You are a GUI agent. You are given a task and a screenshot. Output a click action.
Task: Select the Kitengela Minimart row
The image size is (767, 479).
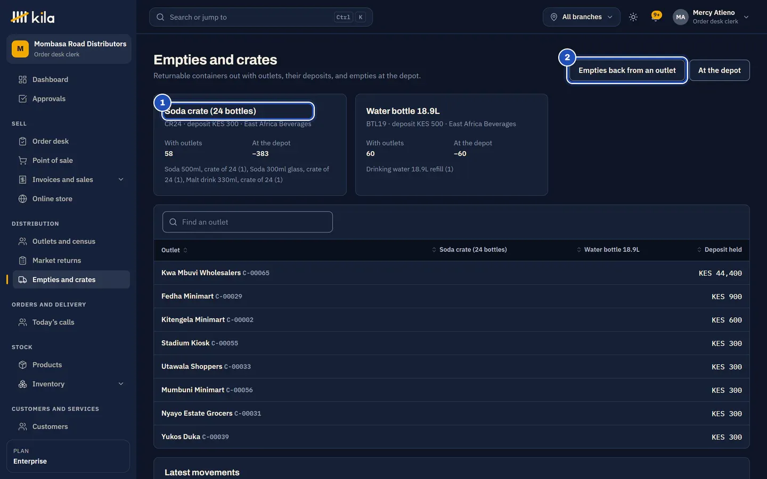(x=452, y=320)
